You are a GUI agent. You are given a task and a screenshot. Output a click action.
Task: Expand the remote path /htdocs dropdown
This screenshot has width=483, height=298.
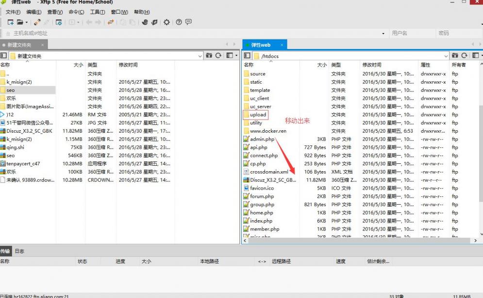(446, 56)
